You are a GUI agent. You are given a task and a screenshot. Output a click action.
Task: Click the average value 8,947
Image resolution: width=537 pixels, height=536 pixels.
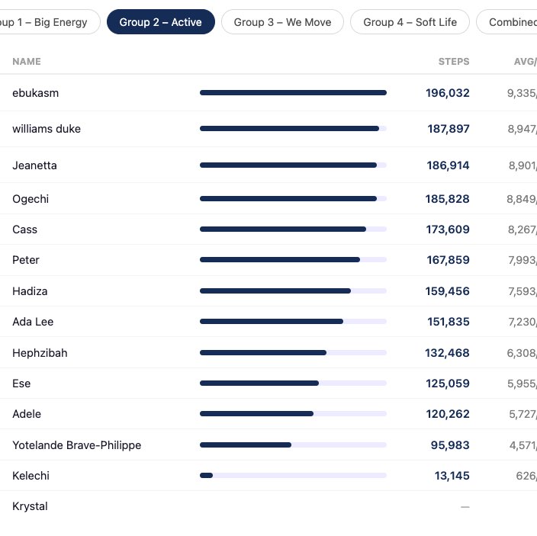[523, 129]
